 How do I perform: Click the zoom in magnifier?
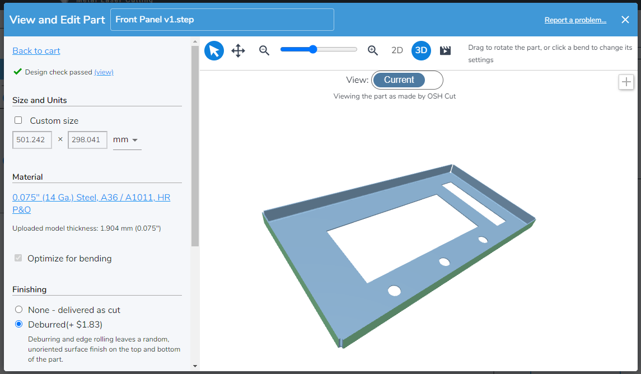(x=372, y=50)
